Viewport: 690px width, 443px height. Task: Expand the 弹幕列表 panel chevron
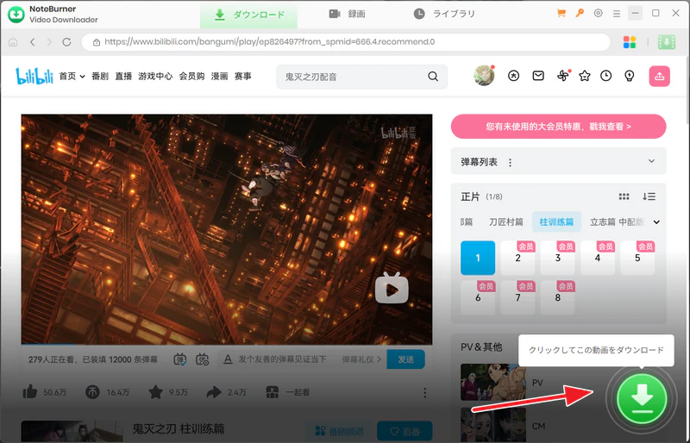[652, 161]
